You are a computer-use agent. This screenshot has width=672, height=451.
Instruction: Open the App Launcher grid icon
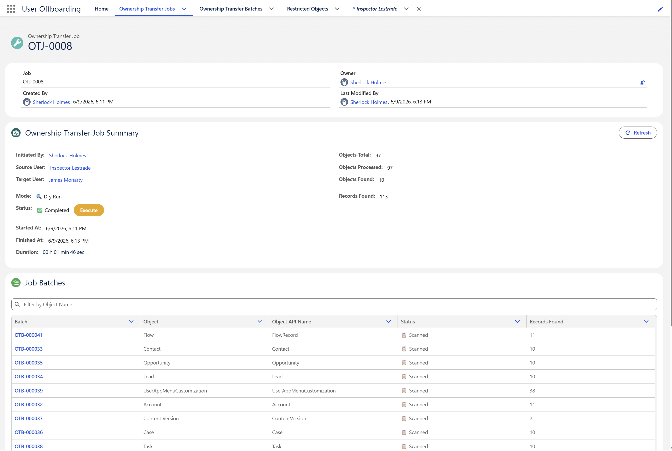pos(11,9)
